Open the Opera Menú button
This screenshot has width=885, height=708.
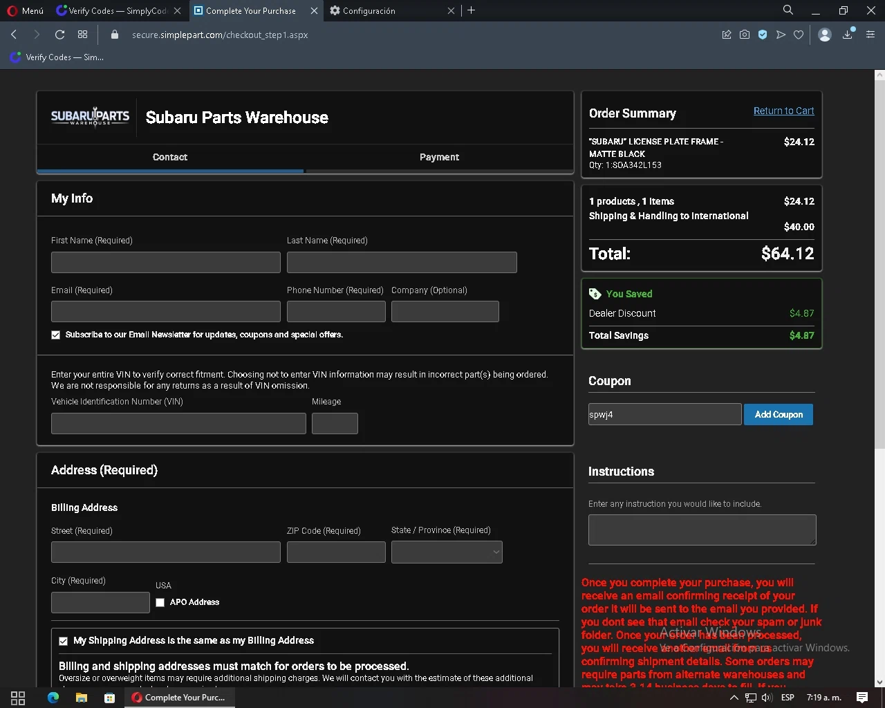[26, 10]
